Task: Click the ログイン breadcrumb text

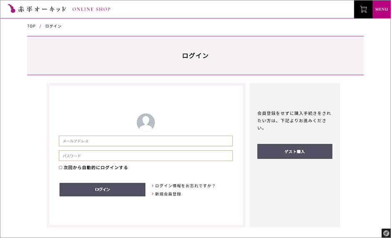Action: click(53, 26)
